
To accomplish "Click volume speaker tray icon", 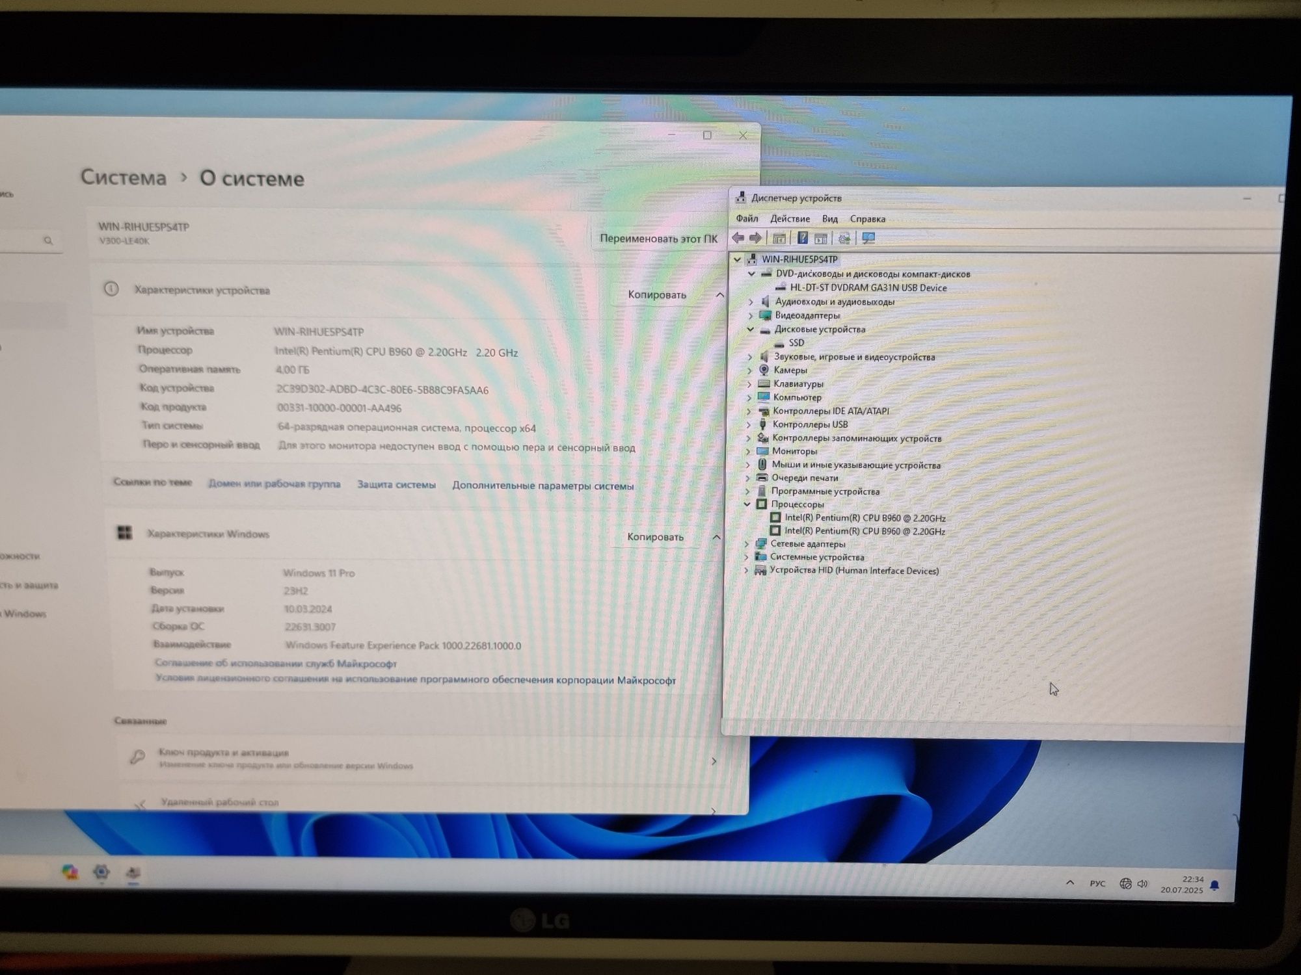I will (x=1142, y=884).
